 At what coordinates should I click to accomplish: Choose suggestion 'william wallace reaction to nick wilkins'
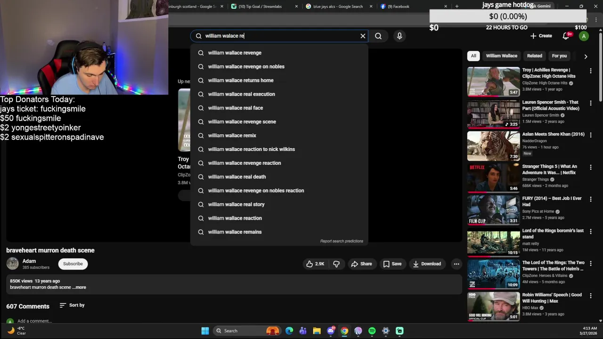279,149
